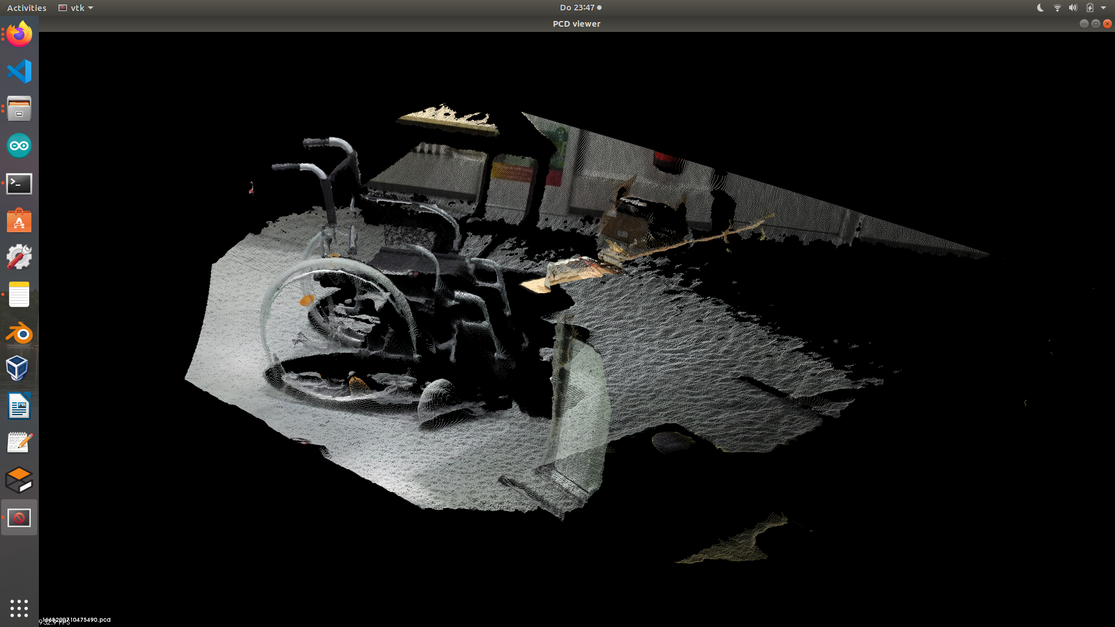Open the Activities overview

pos(26,8)
